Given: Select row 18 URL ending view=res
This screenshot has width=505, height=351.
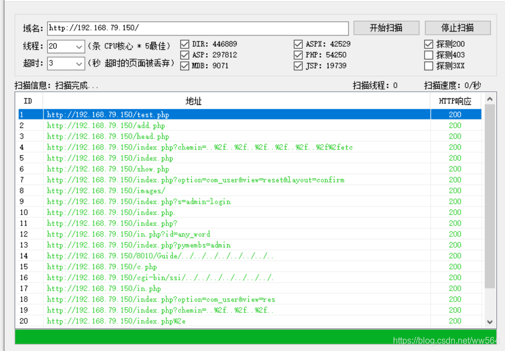Looking at the screenshot, I should tap(250, 299).
